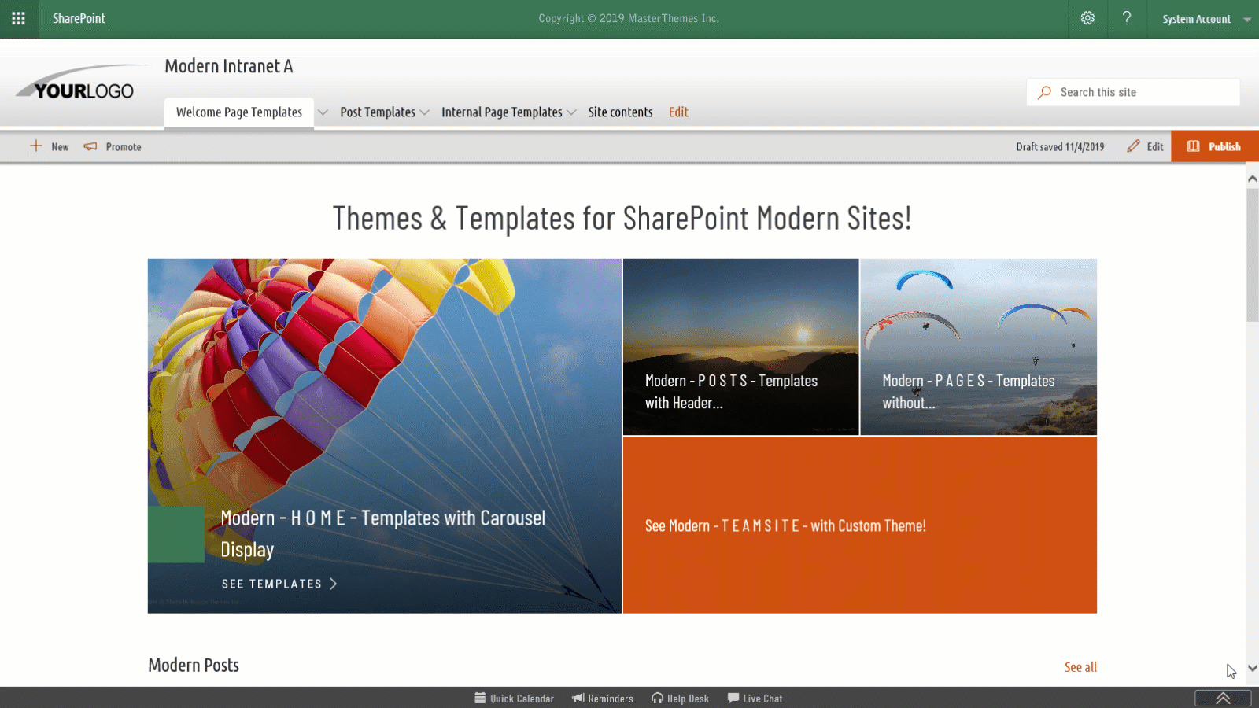1259x708 pixels.
Task: Expand the footer panel with the chevron
Action: pyautogui.click(x=1223, y=697)
